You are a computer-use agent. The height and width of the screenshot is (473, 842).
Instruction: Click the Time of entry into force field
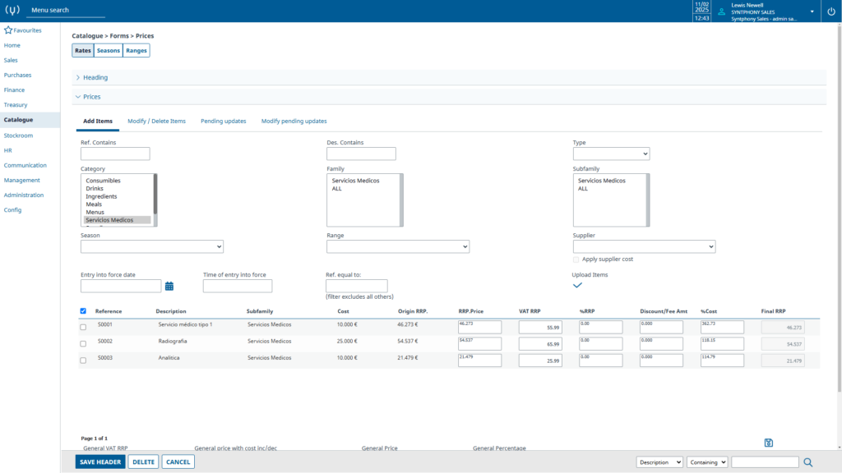click(238, 287)
